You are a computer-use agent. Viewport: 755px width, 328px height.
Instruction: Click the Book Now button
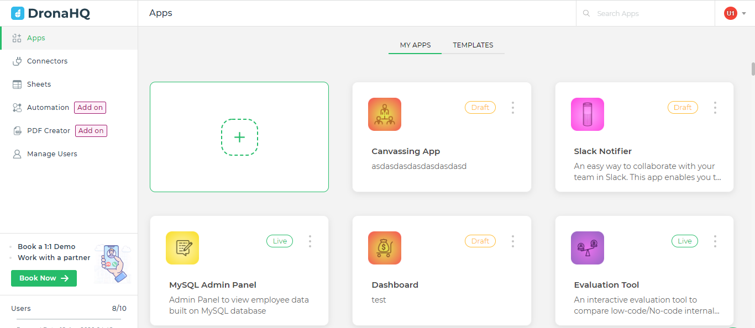(44, 278)
